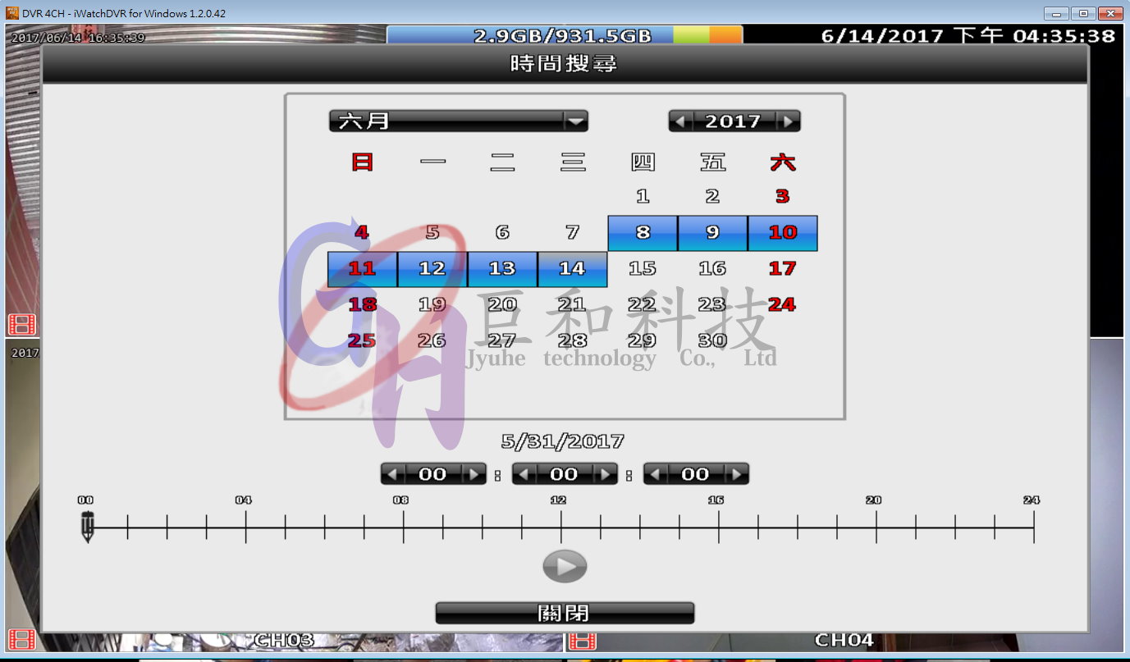The height and width of the screenshot is (662, 1130).
Task: Click the red film recording icon for CH03
Action: 22,639
